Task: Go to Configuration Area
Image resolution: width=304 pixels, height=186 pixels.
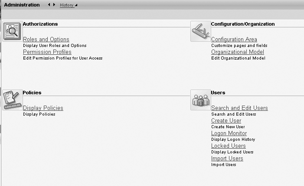Action: coord(234,40)
